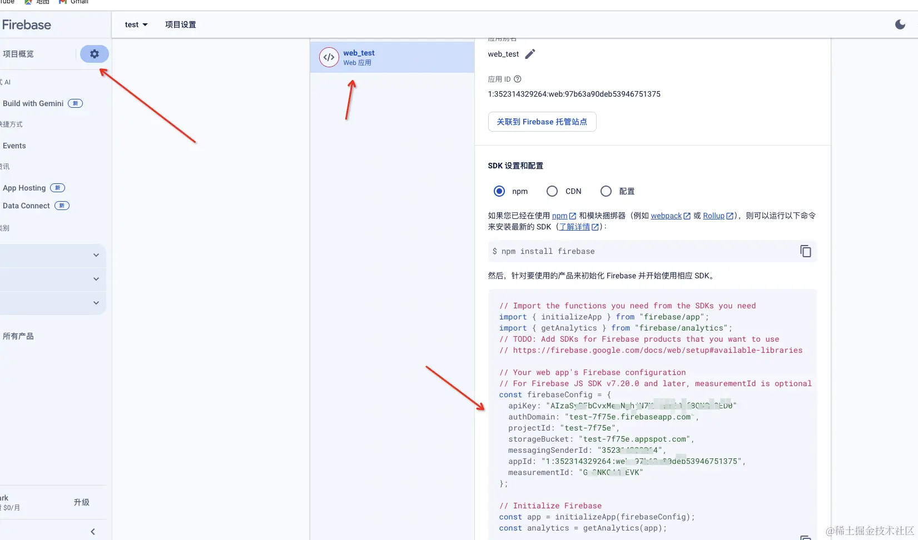Collapse sidebar with left chevron
The height and width of the screenshot is (540, 918).
click(x=93, y=532)
